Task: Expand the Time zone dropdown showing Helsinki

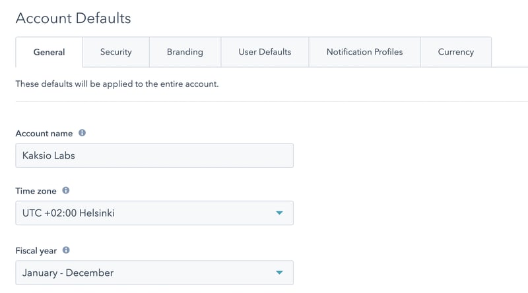Action: coord(154,213)
